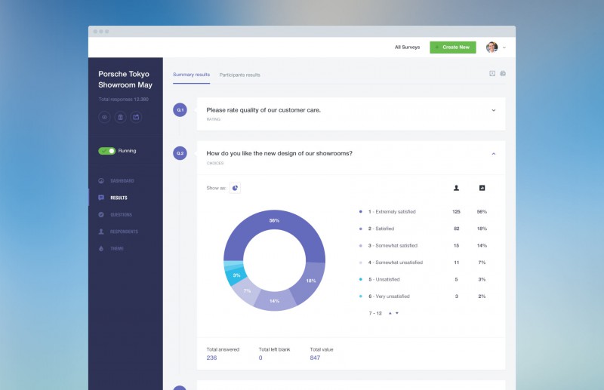The image size is (604, 390).
Task: Click the pie chart Show as icon
Action: (x=235, y=188)
